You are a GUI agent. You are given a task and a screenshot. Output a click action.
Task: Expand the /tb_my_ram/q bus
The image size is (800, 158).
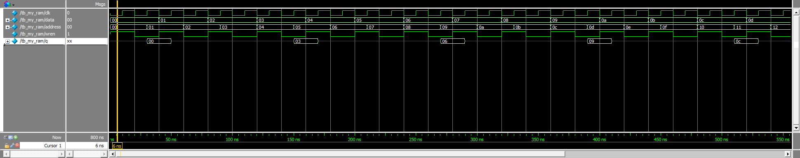(7, 41)
